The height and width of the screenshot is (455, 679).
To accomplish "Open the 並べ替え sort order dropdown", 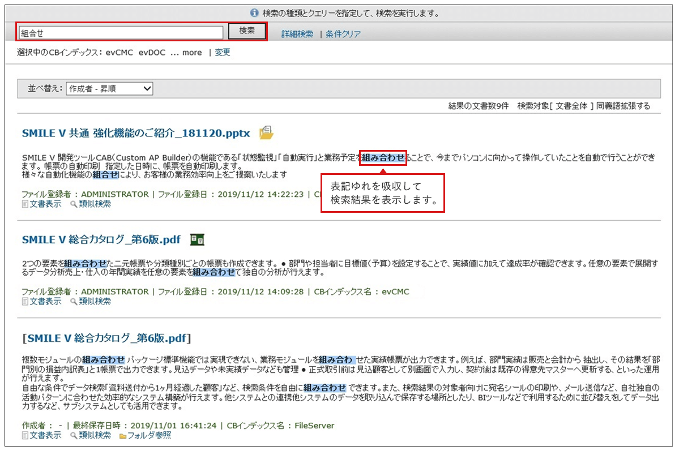I will point(109,89).
